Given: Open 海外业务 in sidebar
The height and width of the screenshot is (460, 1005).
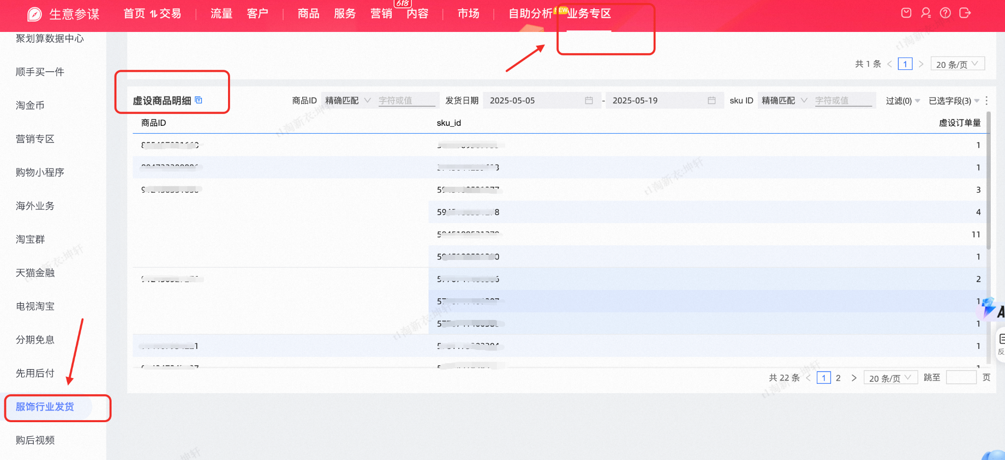Looking at the screenshot, I should click(35, 205).
